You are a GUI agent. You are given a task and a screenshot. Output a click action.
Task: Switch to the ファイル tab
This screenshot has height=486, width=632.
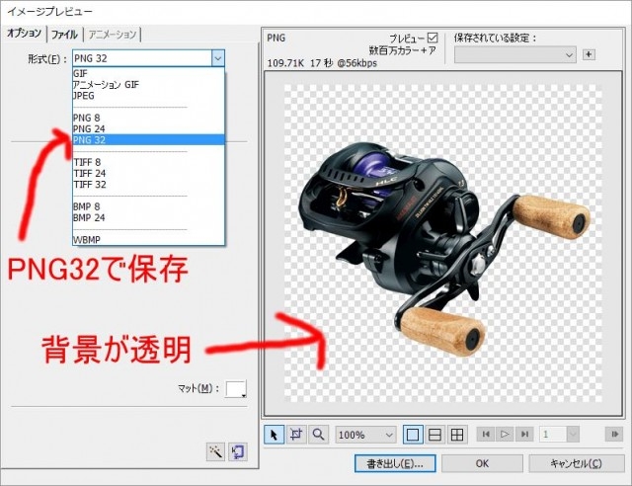pyautogui.click(x=64, y=35)
